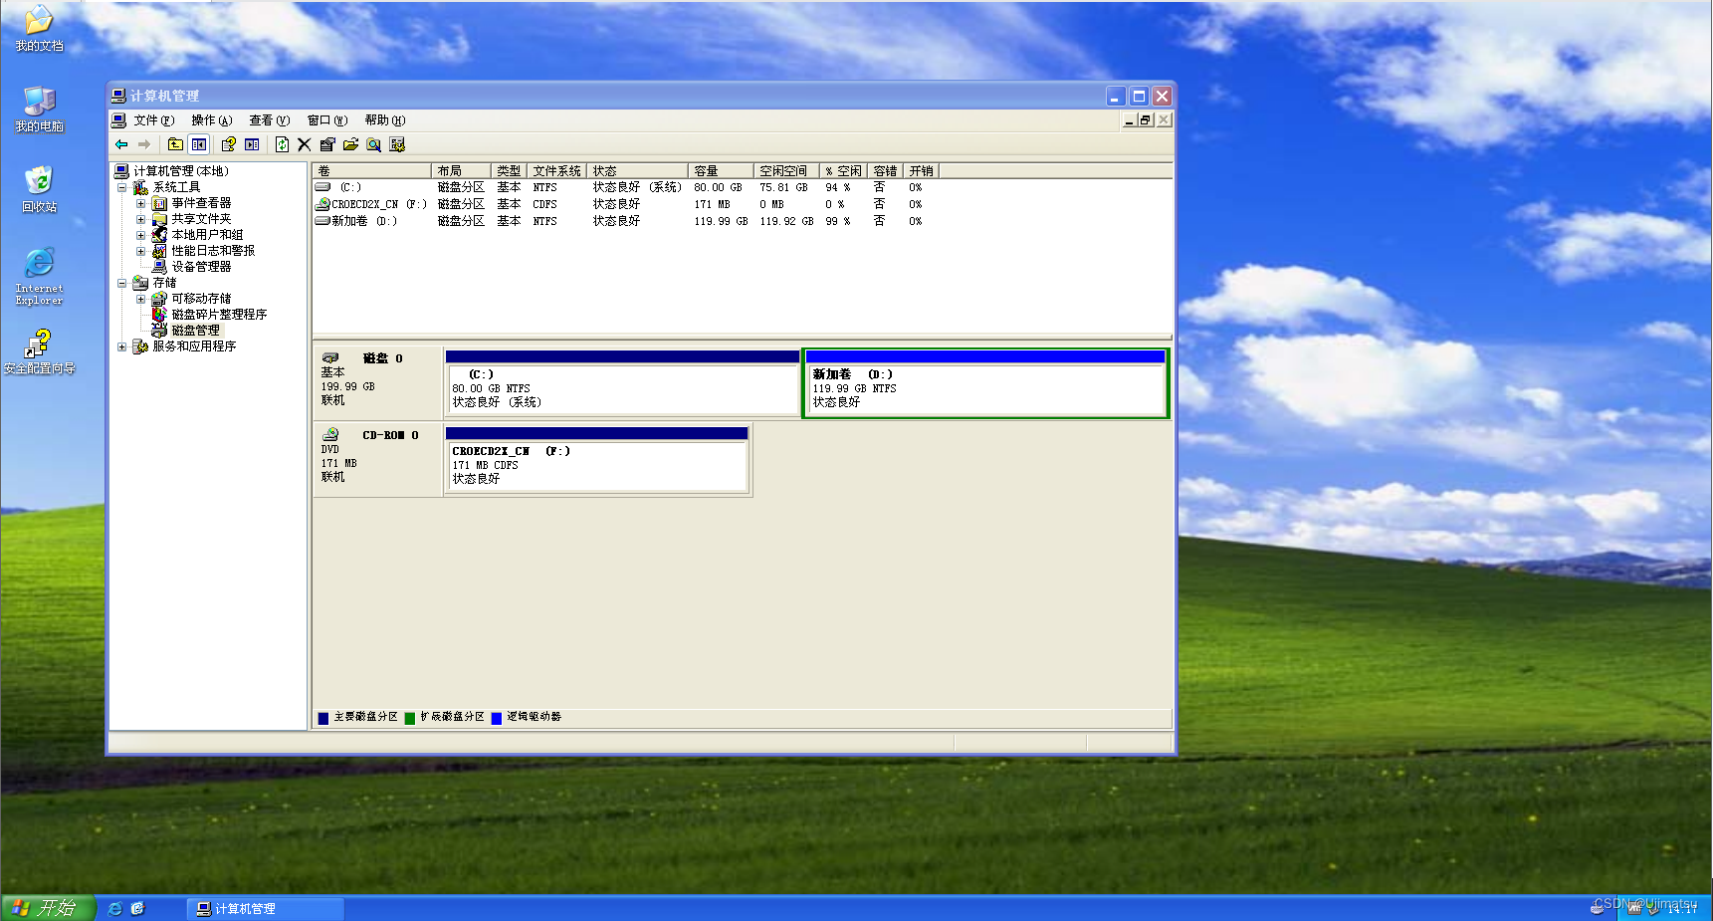Sort by the 卷 column header
This screenshot has width=1713, height=921.
pyautogui.click(x=372, y=171)
